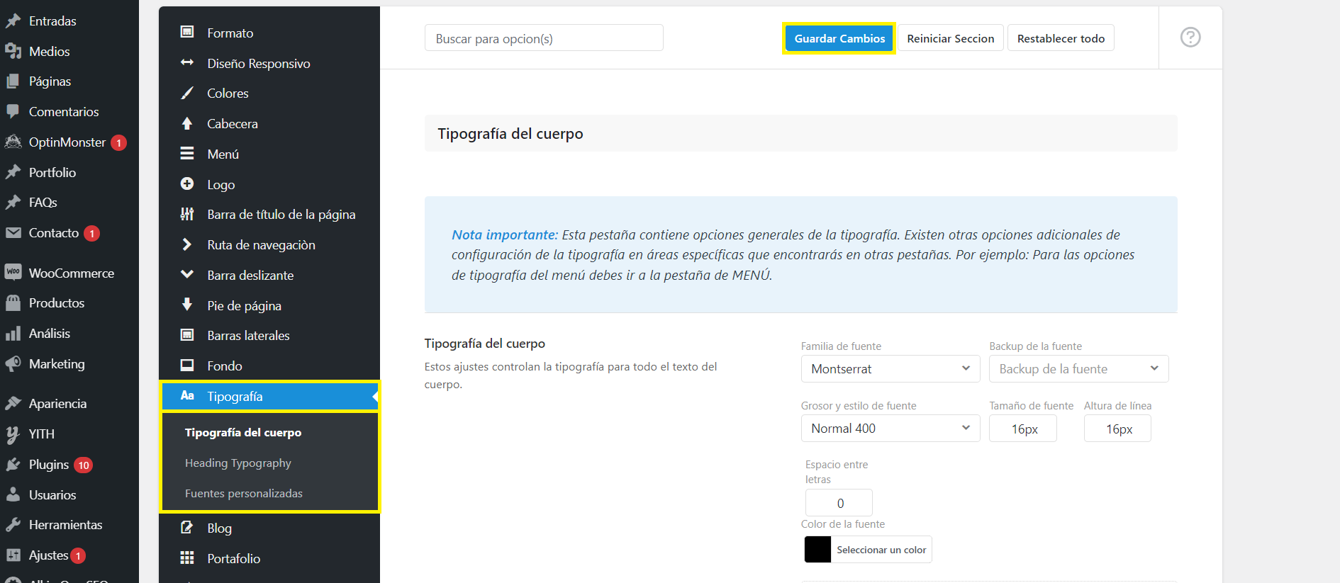This screenshot has height=583, width=1340.
Task: Select Fuentes personalizadas submenu item
Action: [x=244, y=494]
